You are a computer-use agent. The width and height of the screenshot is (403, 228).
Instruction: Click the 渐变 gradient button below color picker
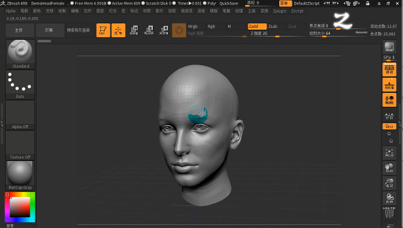click(x=10, y=225)
